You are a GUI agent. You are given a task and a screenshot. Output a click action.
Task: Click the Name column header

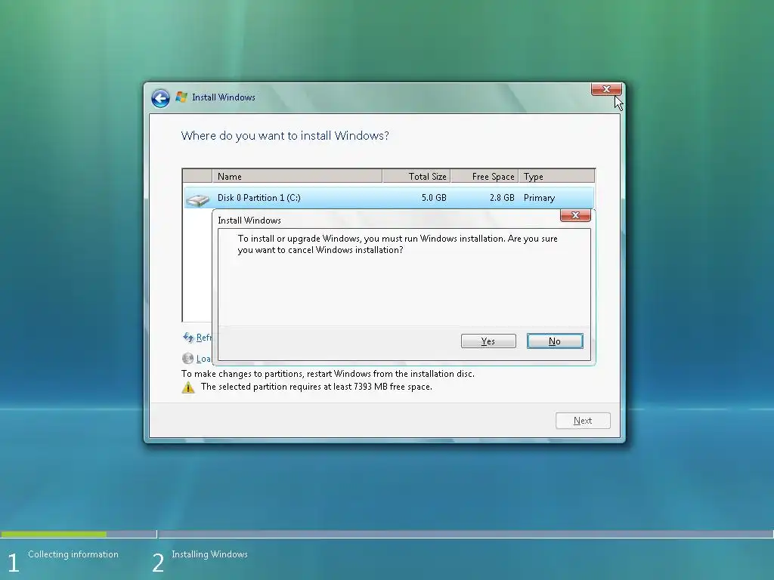[x=297, y=177]
